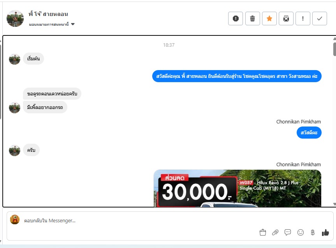
Task: Select the เริ่มต้น message bubble
Action: 33,58
